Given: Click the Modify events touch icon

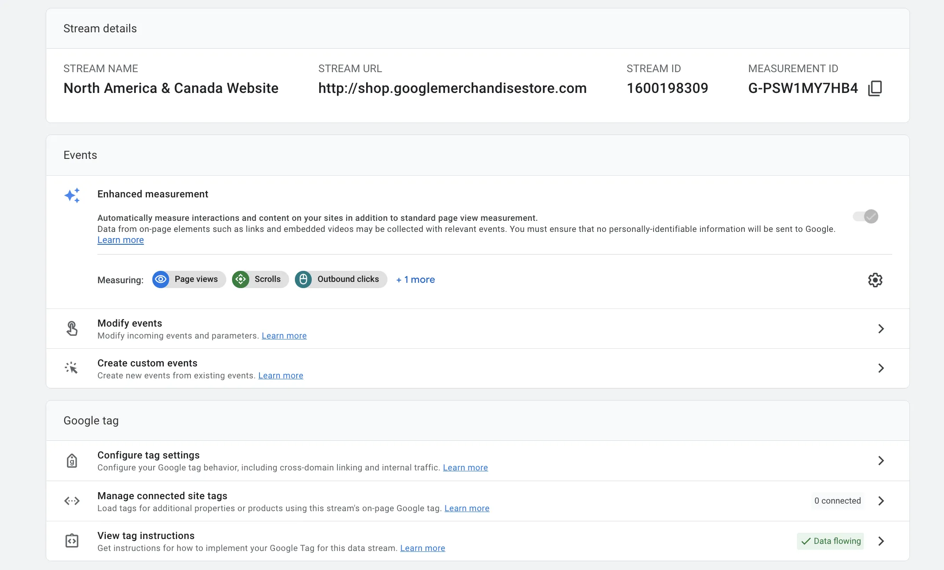Looking at the screenshot, I should pyautogui.click(x=72, y=328).
